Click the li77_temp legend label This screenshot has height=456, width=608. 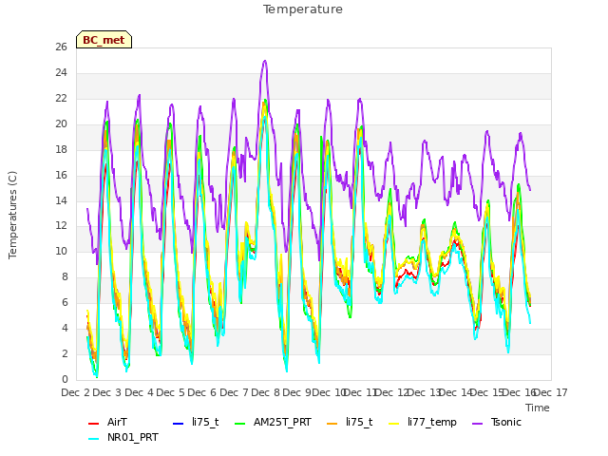[x=432, y=422]
